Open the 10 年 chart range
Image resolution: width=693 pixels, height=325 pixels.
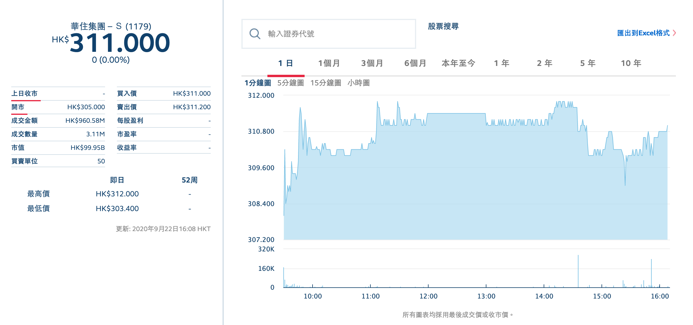point(631,63)
